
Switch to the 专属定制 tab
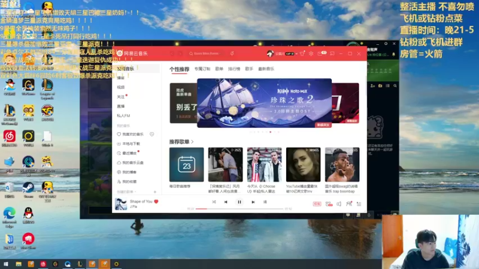202,69
